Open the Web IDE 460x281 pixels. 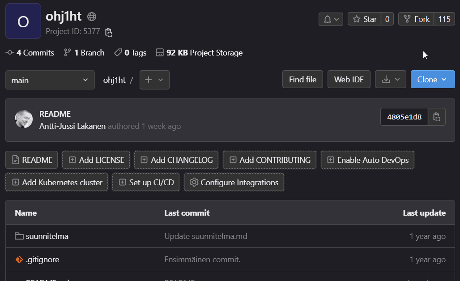pos(349,79)
